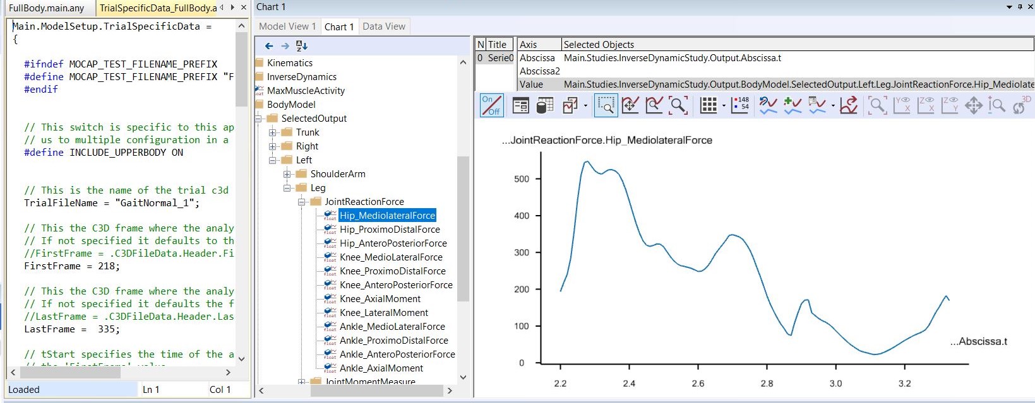Image resolution: width=1035 pixels, height=403 pixels.
Task: Click the zoom in/out magnifier icon
Action: tap(997, 105)
